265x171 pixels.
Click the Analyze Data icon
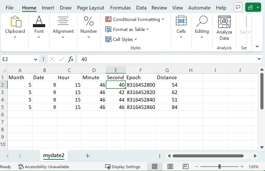pos(224,22)
